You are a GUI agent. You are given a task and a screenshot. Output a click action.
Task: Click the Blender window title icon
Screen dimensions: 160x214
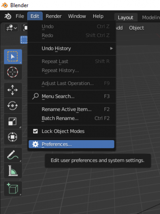pos(4,5)
